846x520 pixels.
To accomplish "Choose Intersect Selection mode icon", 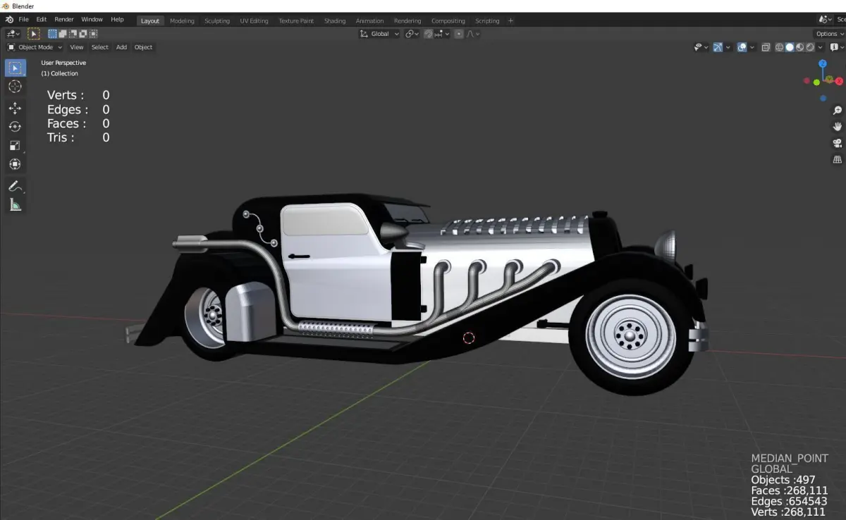I will [x=93, y=33].
